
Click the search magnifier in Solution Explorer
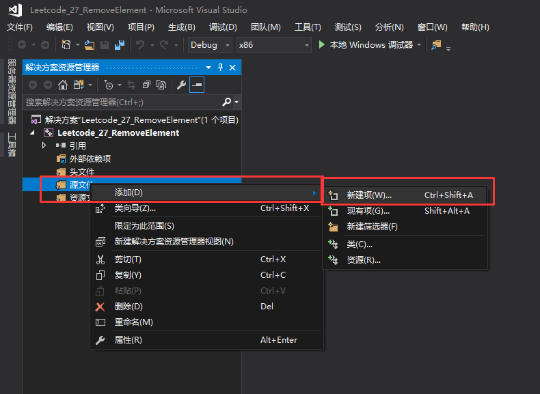pyautogui.click(x=226, y=102)
